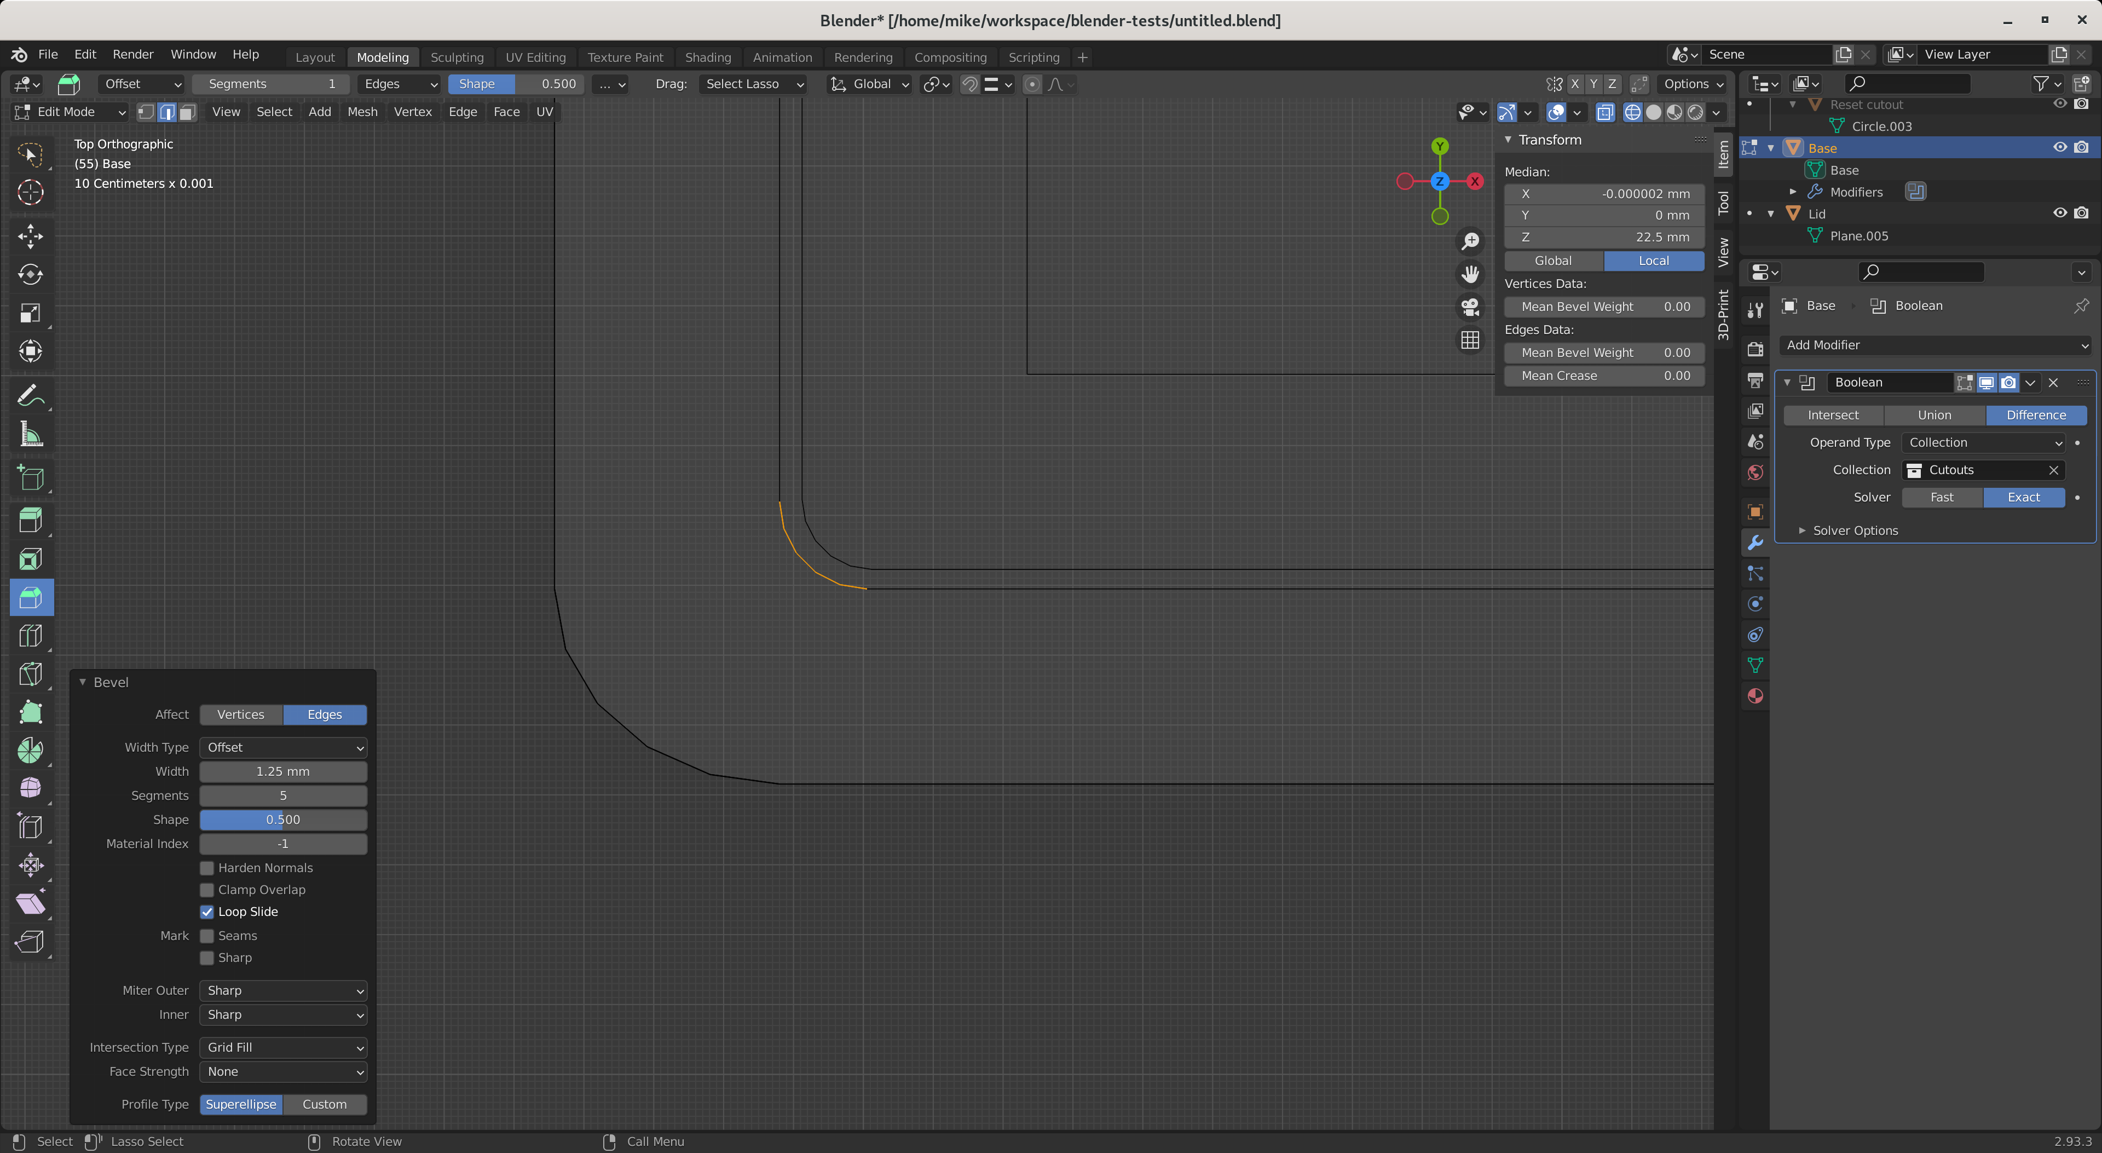This screenshot has height=1153, width=2102.
Task: Hide the Lid object in outliner
Action: (2059, 213)
